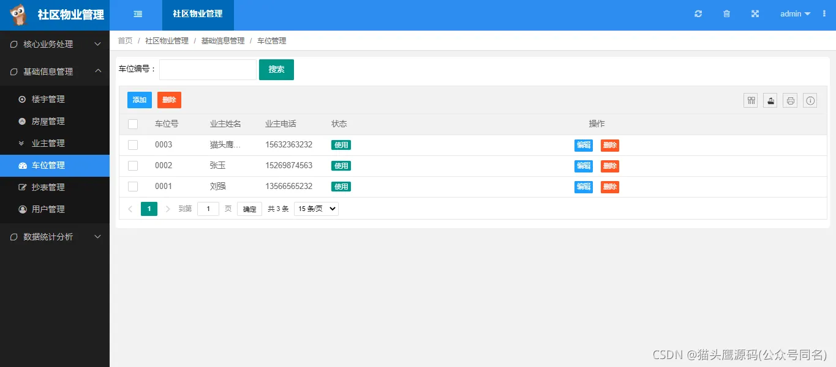Open the 15 条/页 page size dropdown

point(316,209)
